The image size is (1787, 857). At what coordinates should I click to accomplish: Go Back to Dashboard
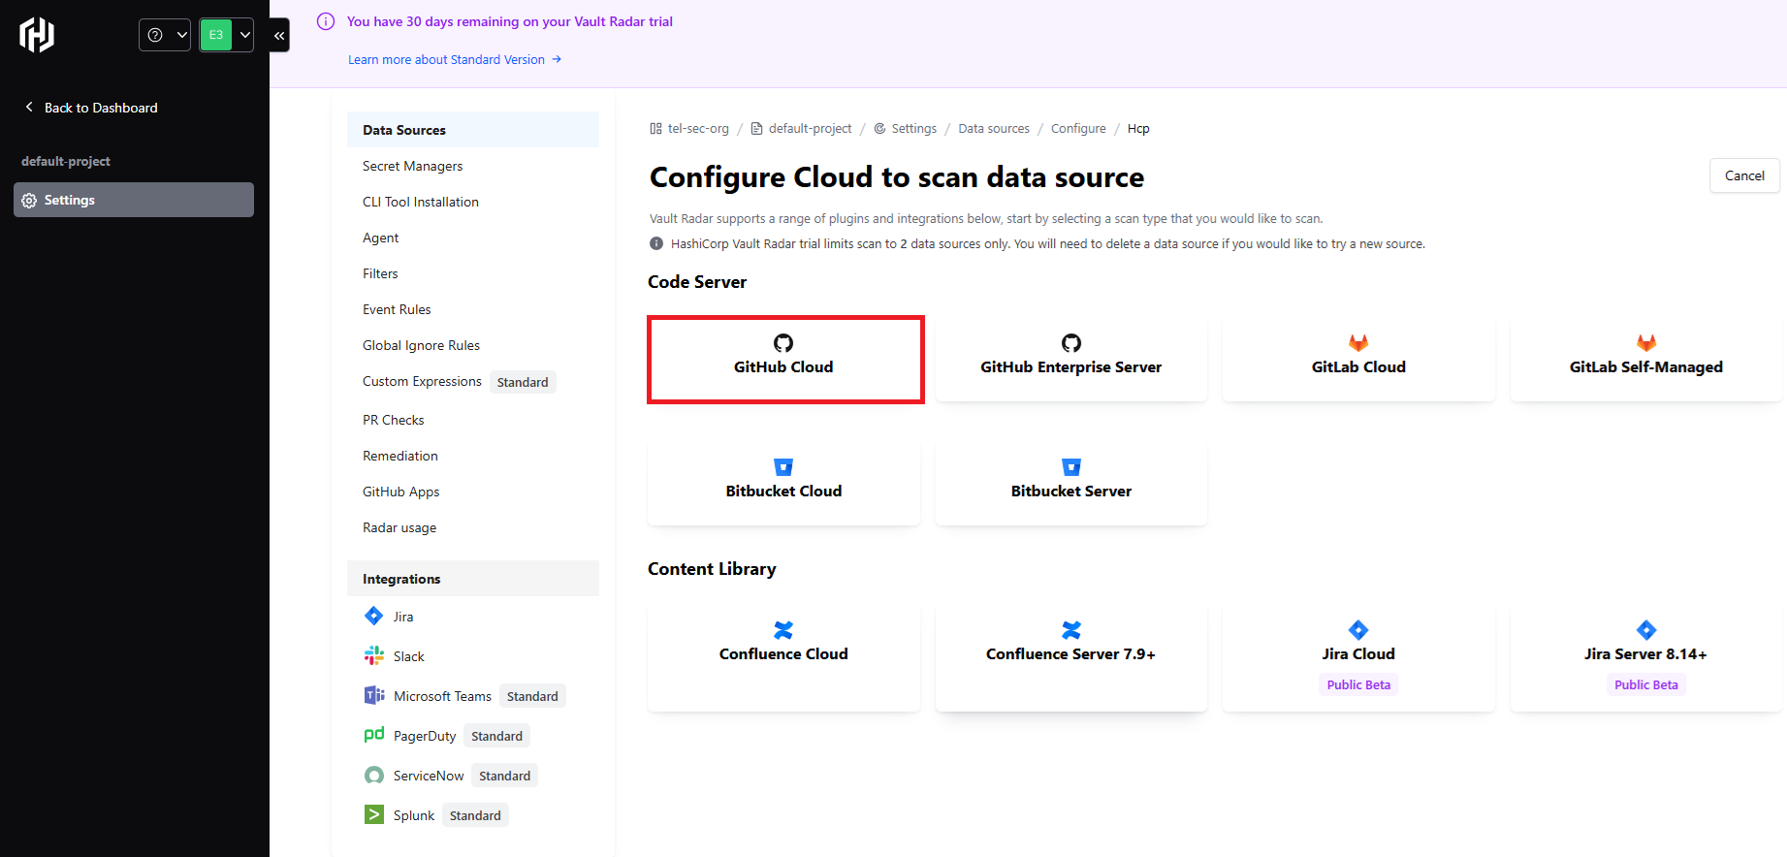(x=91, y=108)
